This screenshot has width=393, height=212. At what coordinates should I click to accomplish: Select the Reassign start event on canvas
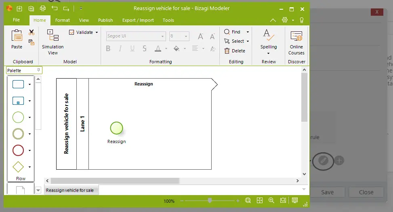(x=117, y=128)
